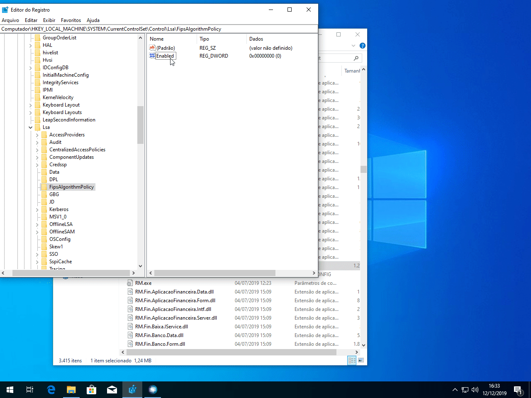
Task: Select the (Padrão) string value icon
Action: (x=152, y=48)
